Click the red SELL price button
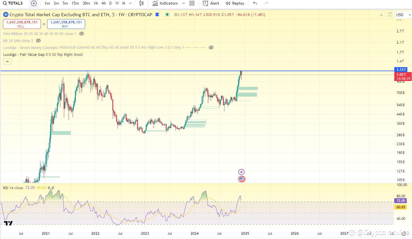Image resolution: width=412 pixels, height=239 pixels. click(22, 24)
